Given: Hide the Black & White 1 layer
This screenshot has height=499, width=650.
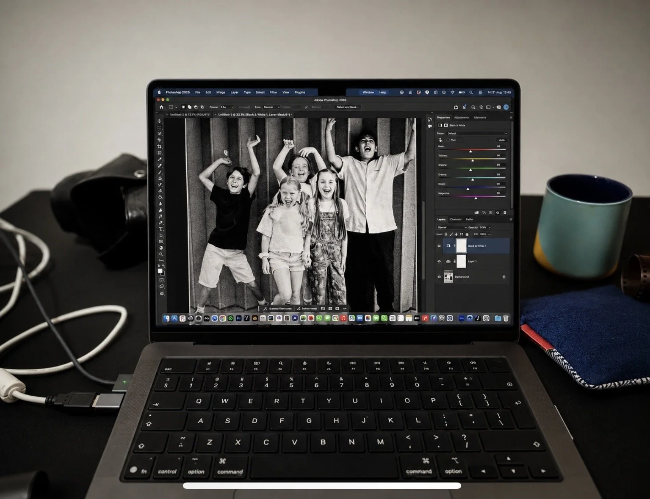Looking at the screenshot, I should pyautogui.click(x=439, y=246).
